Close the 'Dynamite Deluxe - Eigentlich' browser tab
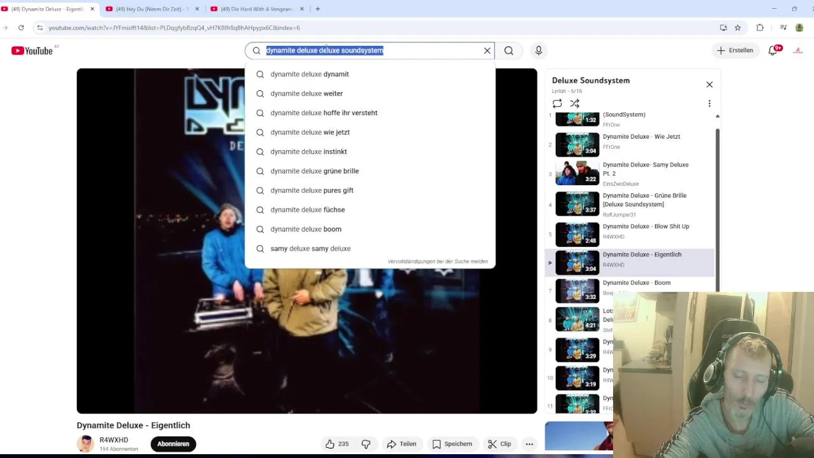This screenshot has height=458, width=814. point(92,9)
